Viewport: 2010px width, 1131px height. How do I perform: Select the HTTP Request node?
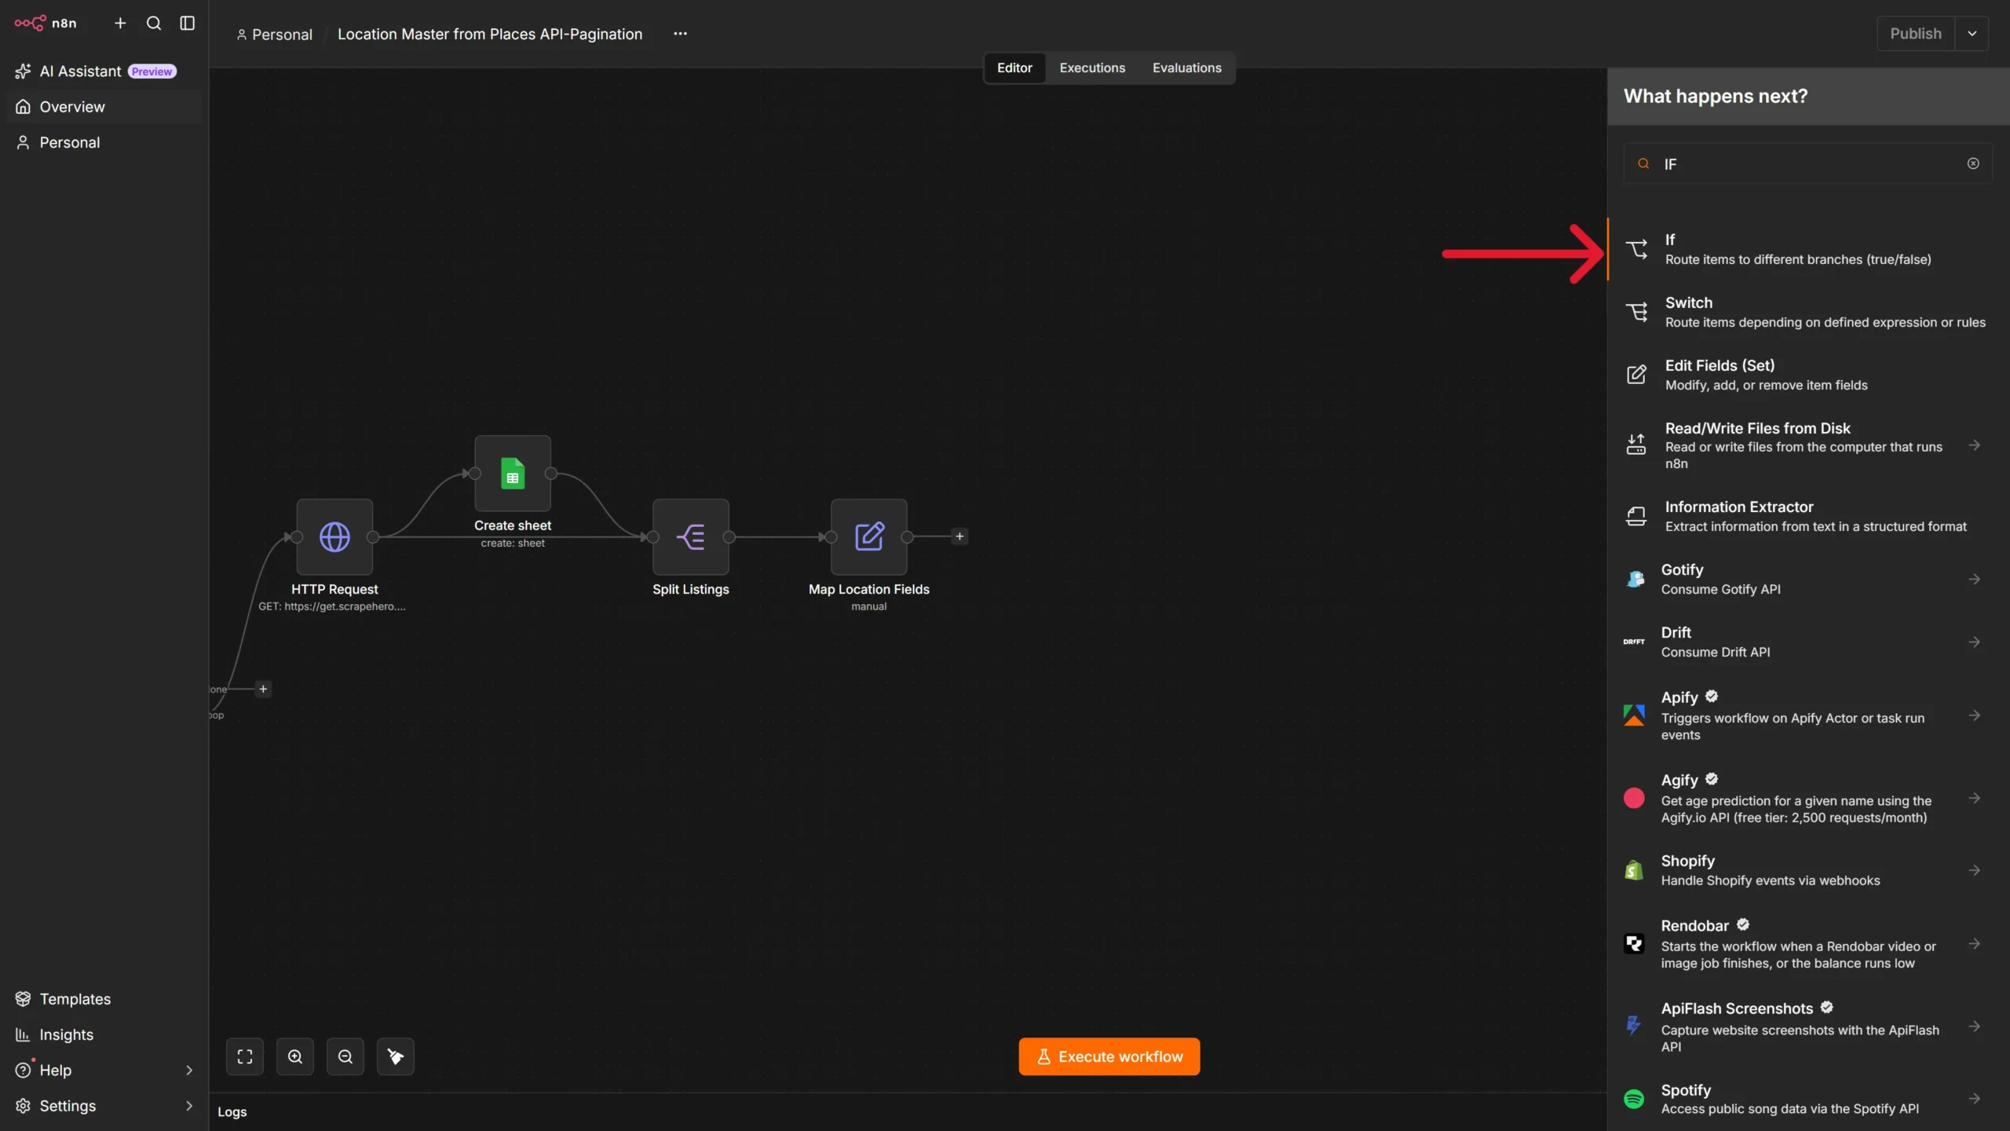coord(334,536)
